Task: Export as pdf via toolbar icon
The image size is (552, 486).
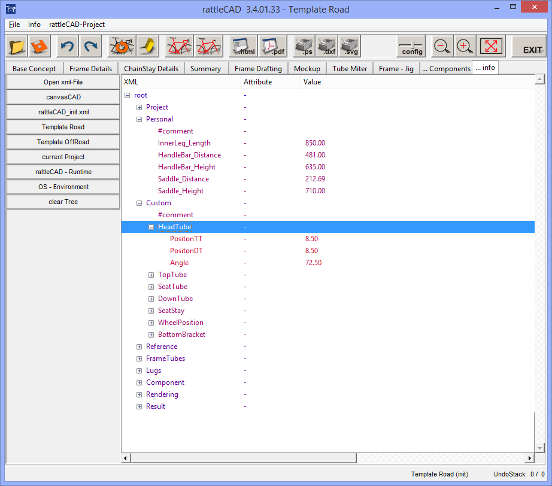Action: coord(272,46)
